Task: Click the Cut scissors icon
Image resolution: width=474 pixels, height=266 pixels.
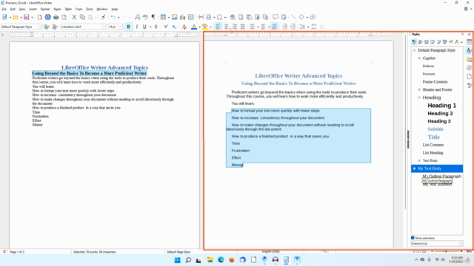Action: [74, 17]
